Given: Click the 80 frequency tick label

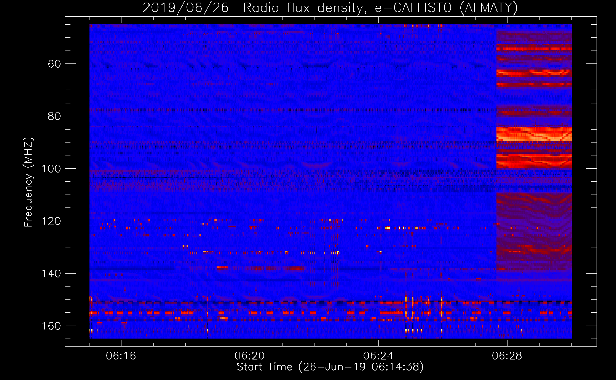Looking at the screenshot, I should [54, 116].
